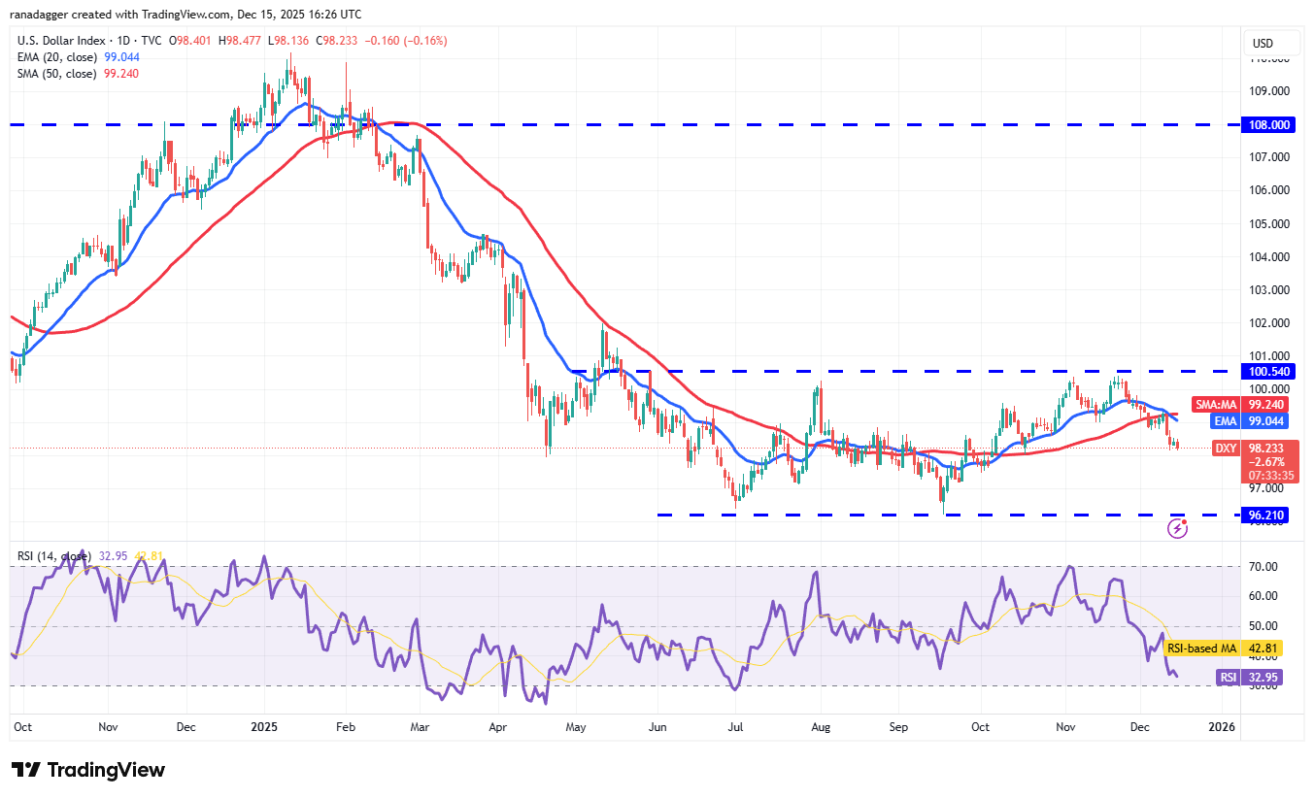
Task: Click the RSI (14, close) indicator legend
Action: (x=56, y=553)
